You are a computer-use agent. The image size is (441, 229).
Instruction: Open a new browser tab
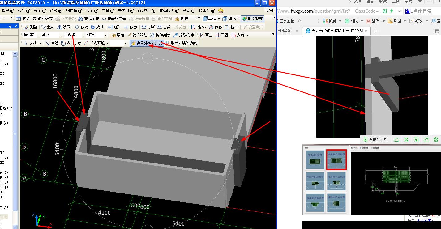tap(375, 31)
